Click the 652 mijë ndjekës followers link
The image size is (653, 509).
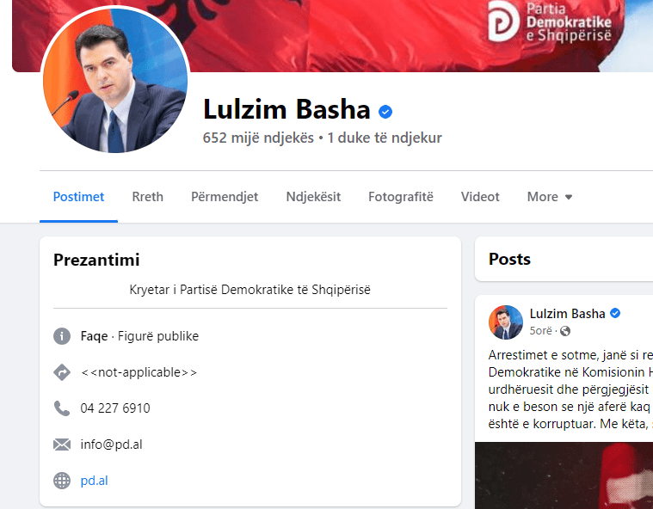point(258,138)
